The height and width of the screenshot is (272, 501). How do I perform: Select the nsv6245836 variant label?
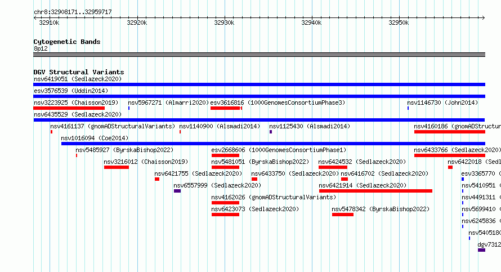point(481,221)
